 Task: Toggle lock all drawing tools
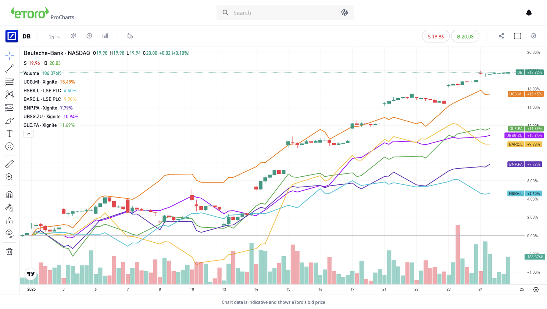[10, 221]
